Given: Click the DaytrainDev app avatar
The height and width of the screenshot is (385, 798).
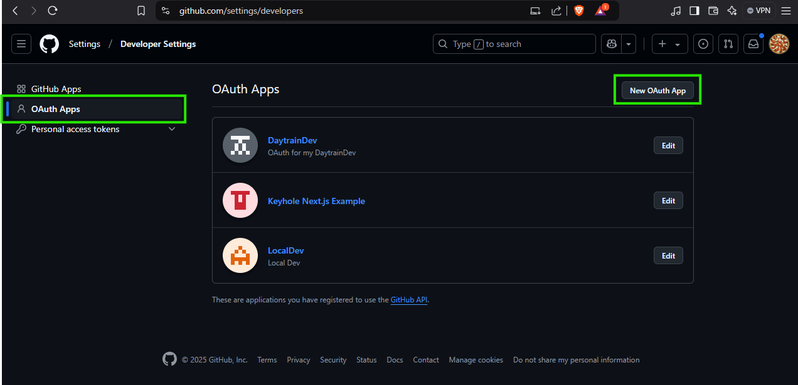Looking at the screenshot, I should pos(240,145).
